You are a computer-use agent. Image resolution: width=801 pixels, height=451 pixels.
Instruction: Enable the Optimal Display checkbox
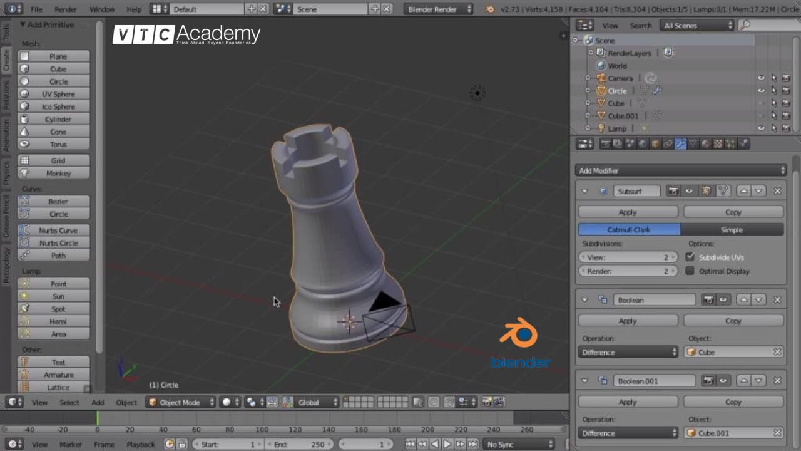click(x=689, y=271)
